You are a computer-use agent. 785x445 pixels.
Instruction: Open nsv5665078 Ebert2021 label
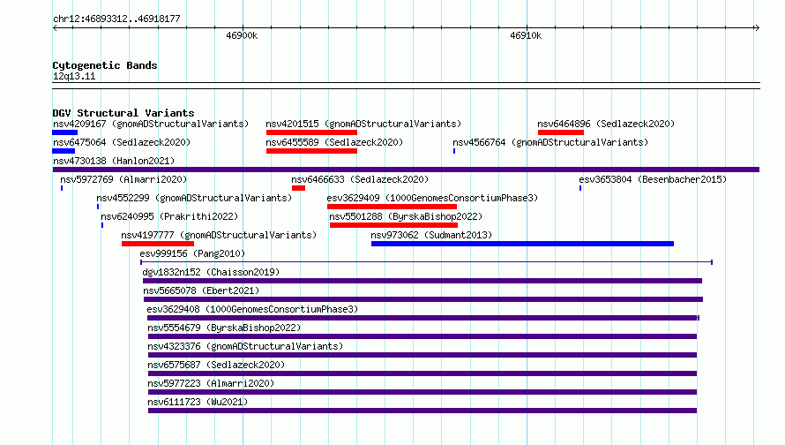(x=201, y=290)
